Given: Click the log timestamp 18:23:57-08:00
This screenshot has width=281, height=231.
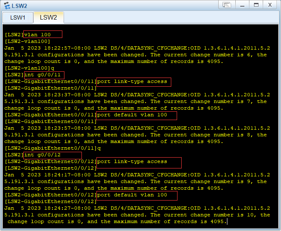Looking at the screenshot, I should 67,128.
